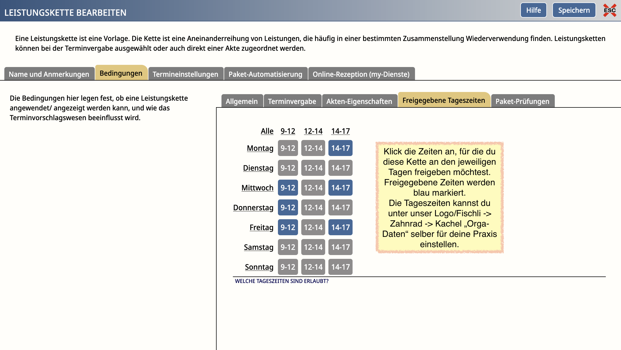Viewport: 621px width, 350px height.
Task: Open the Paket-Automatisierung tab
Action: click(265, 74)
